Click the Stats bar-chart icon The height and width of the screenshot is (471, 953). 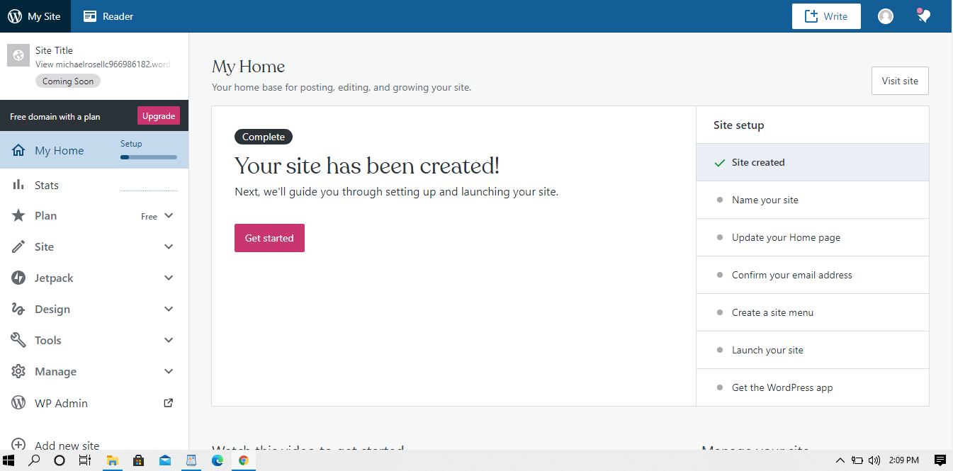pyautogui.click(x=18, y=185)
